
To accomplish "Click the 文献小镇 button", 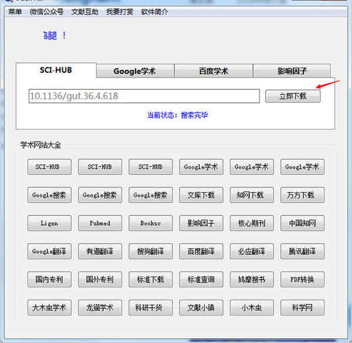I will click(201, 308).
